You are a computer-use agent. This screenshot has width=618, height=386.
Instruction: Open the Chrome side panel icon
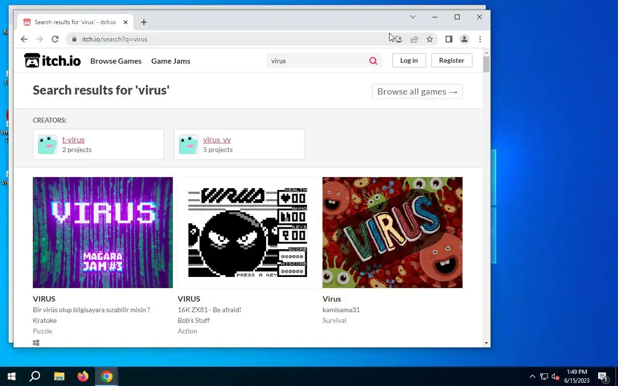[x=449, y=39]
